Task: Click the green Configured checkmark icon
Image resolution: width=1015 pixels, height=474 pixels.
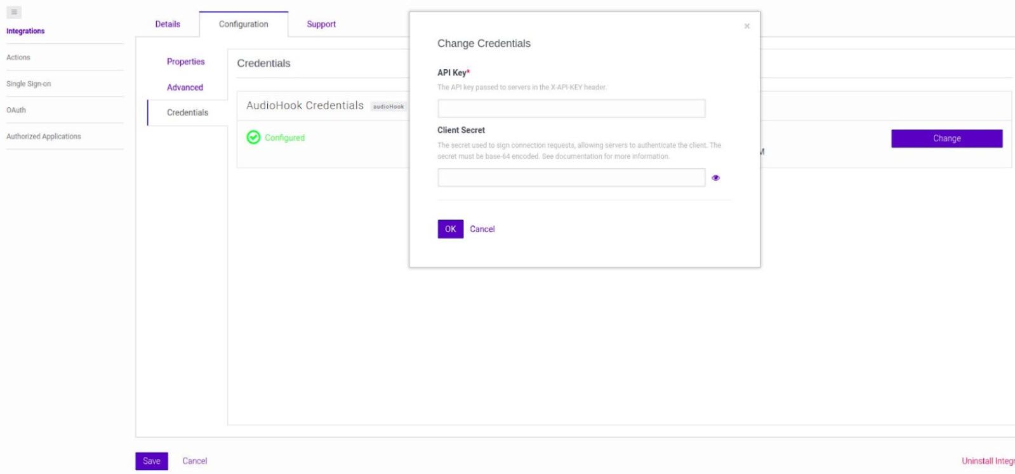Action: 253,138
